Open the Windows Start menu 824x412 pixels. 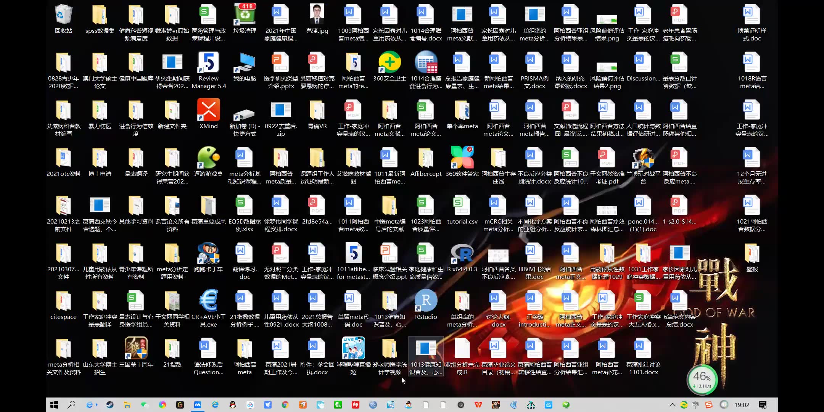(x=54, y=405)
